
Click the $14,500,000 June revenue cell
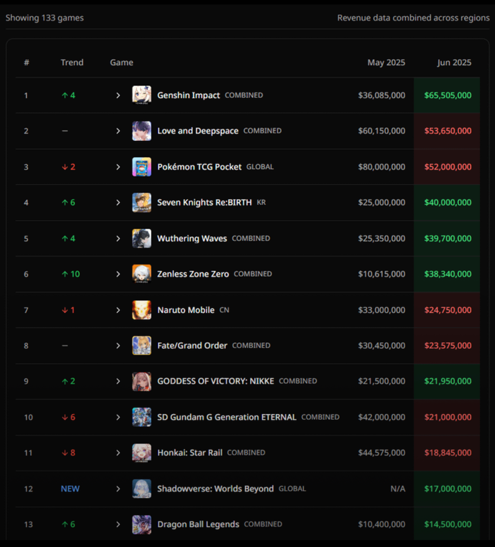448,524
